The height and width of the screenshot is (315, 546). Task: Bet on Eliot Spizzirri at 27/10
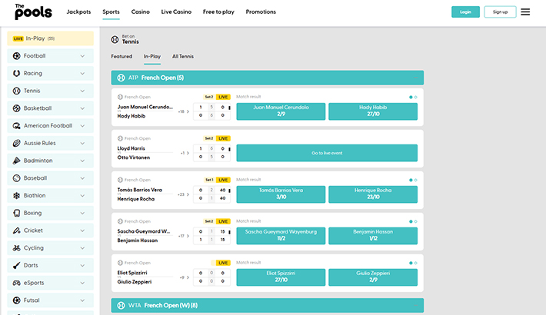pyautogui.click(x=281, y=277)
